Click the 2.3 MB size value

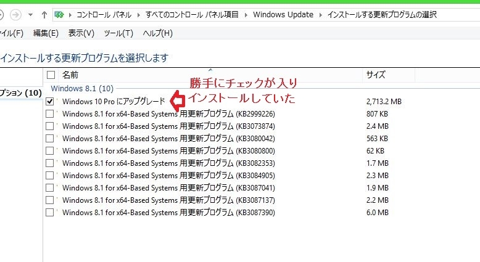tap(378, 175)
